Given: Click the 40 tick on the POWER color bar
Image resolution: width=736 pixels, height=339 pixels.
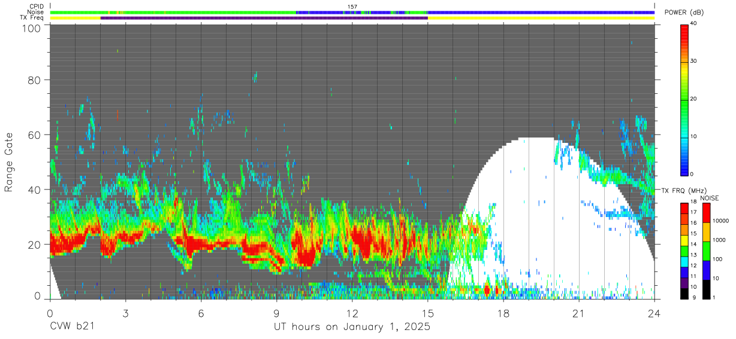Looking at the screenshot, I should (x=693, y=23).
